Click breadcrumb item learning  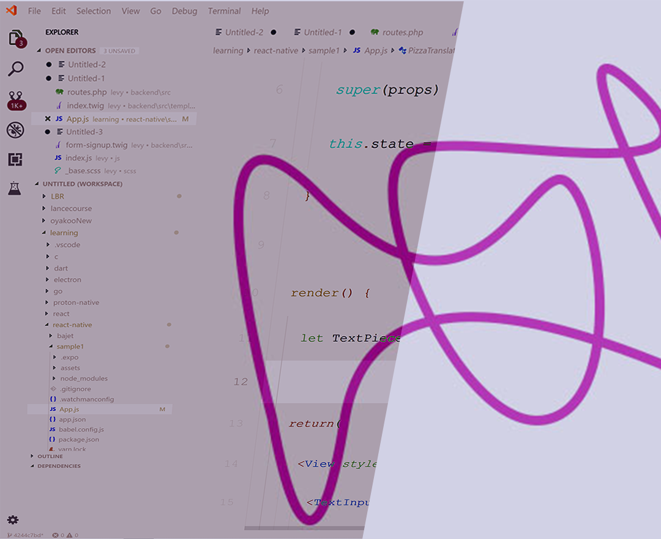pyautogui.click(x=228, y=51)
